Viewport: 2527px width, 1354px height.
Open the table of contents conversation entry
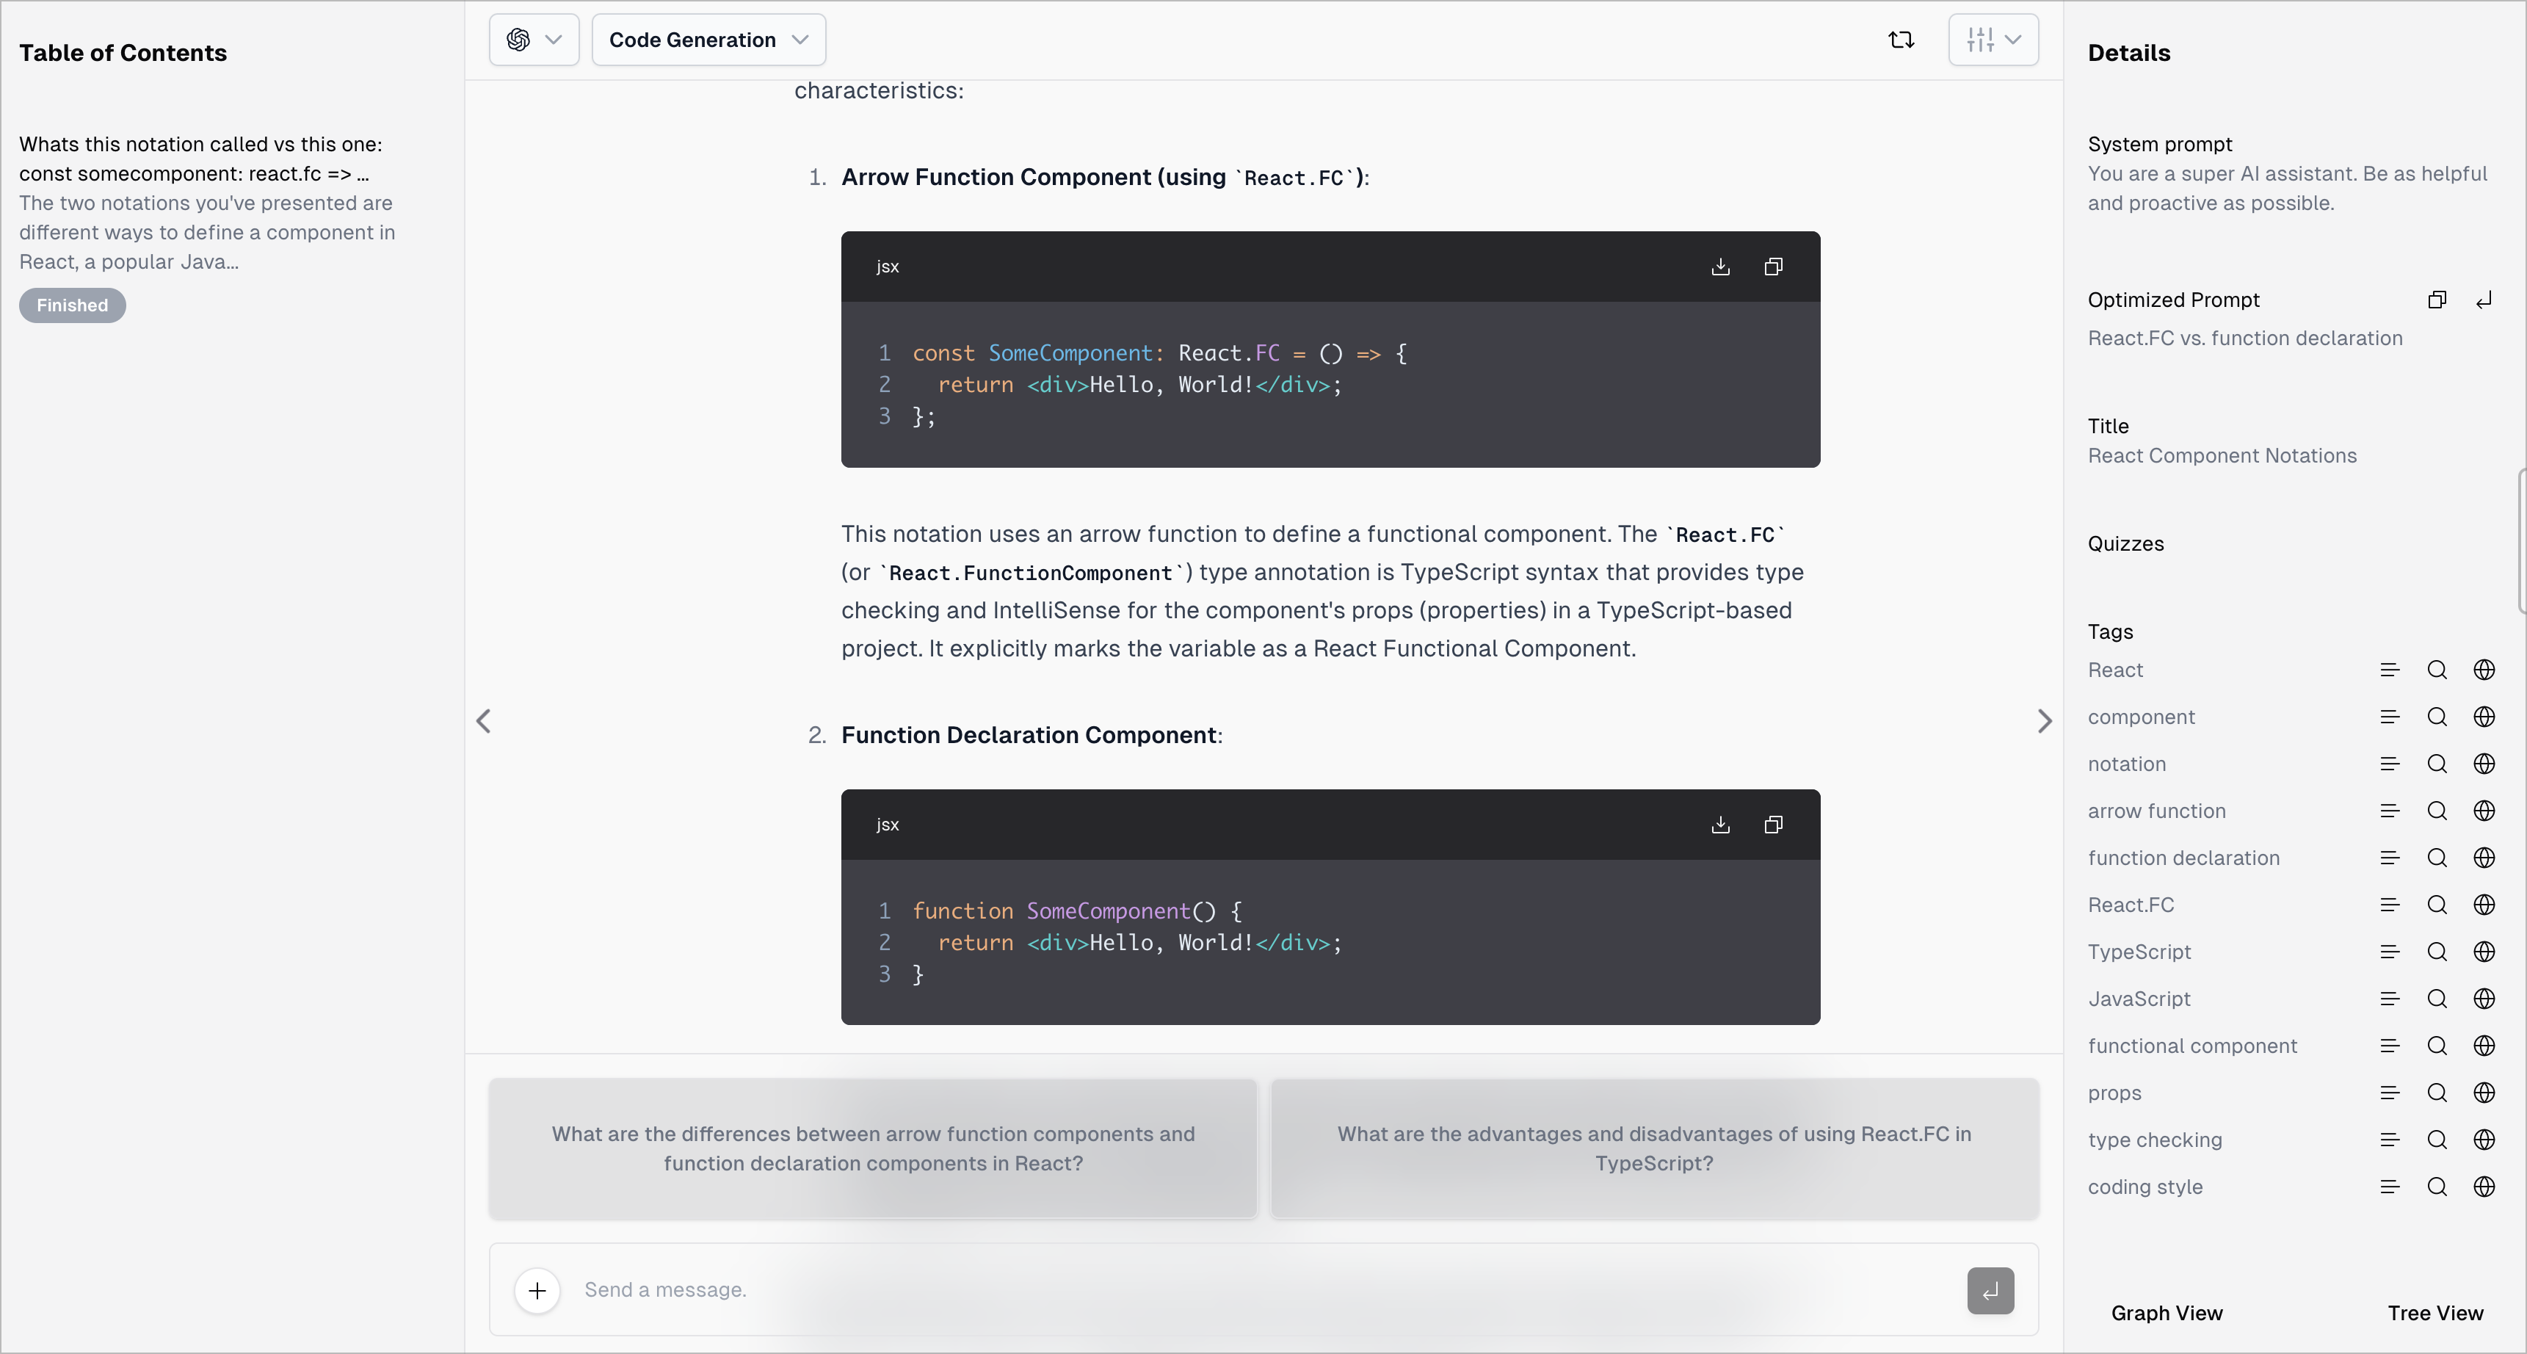click(x=207, y=203)
